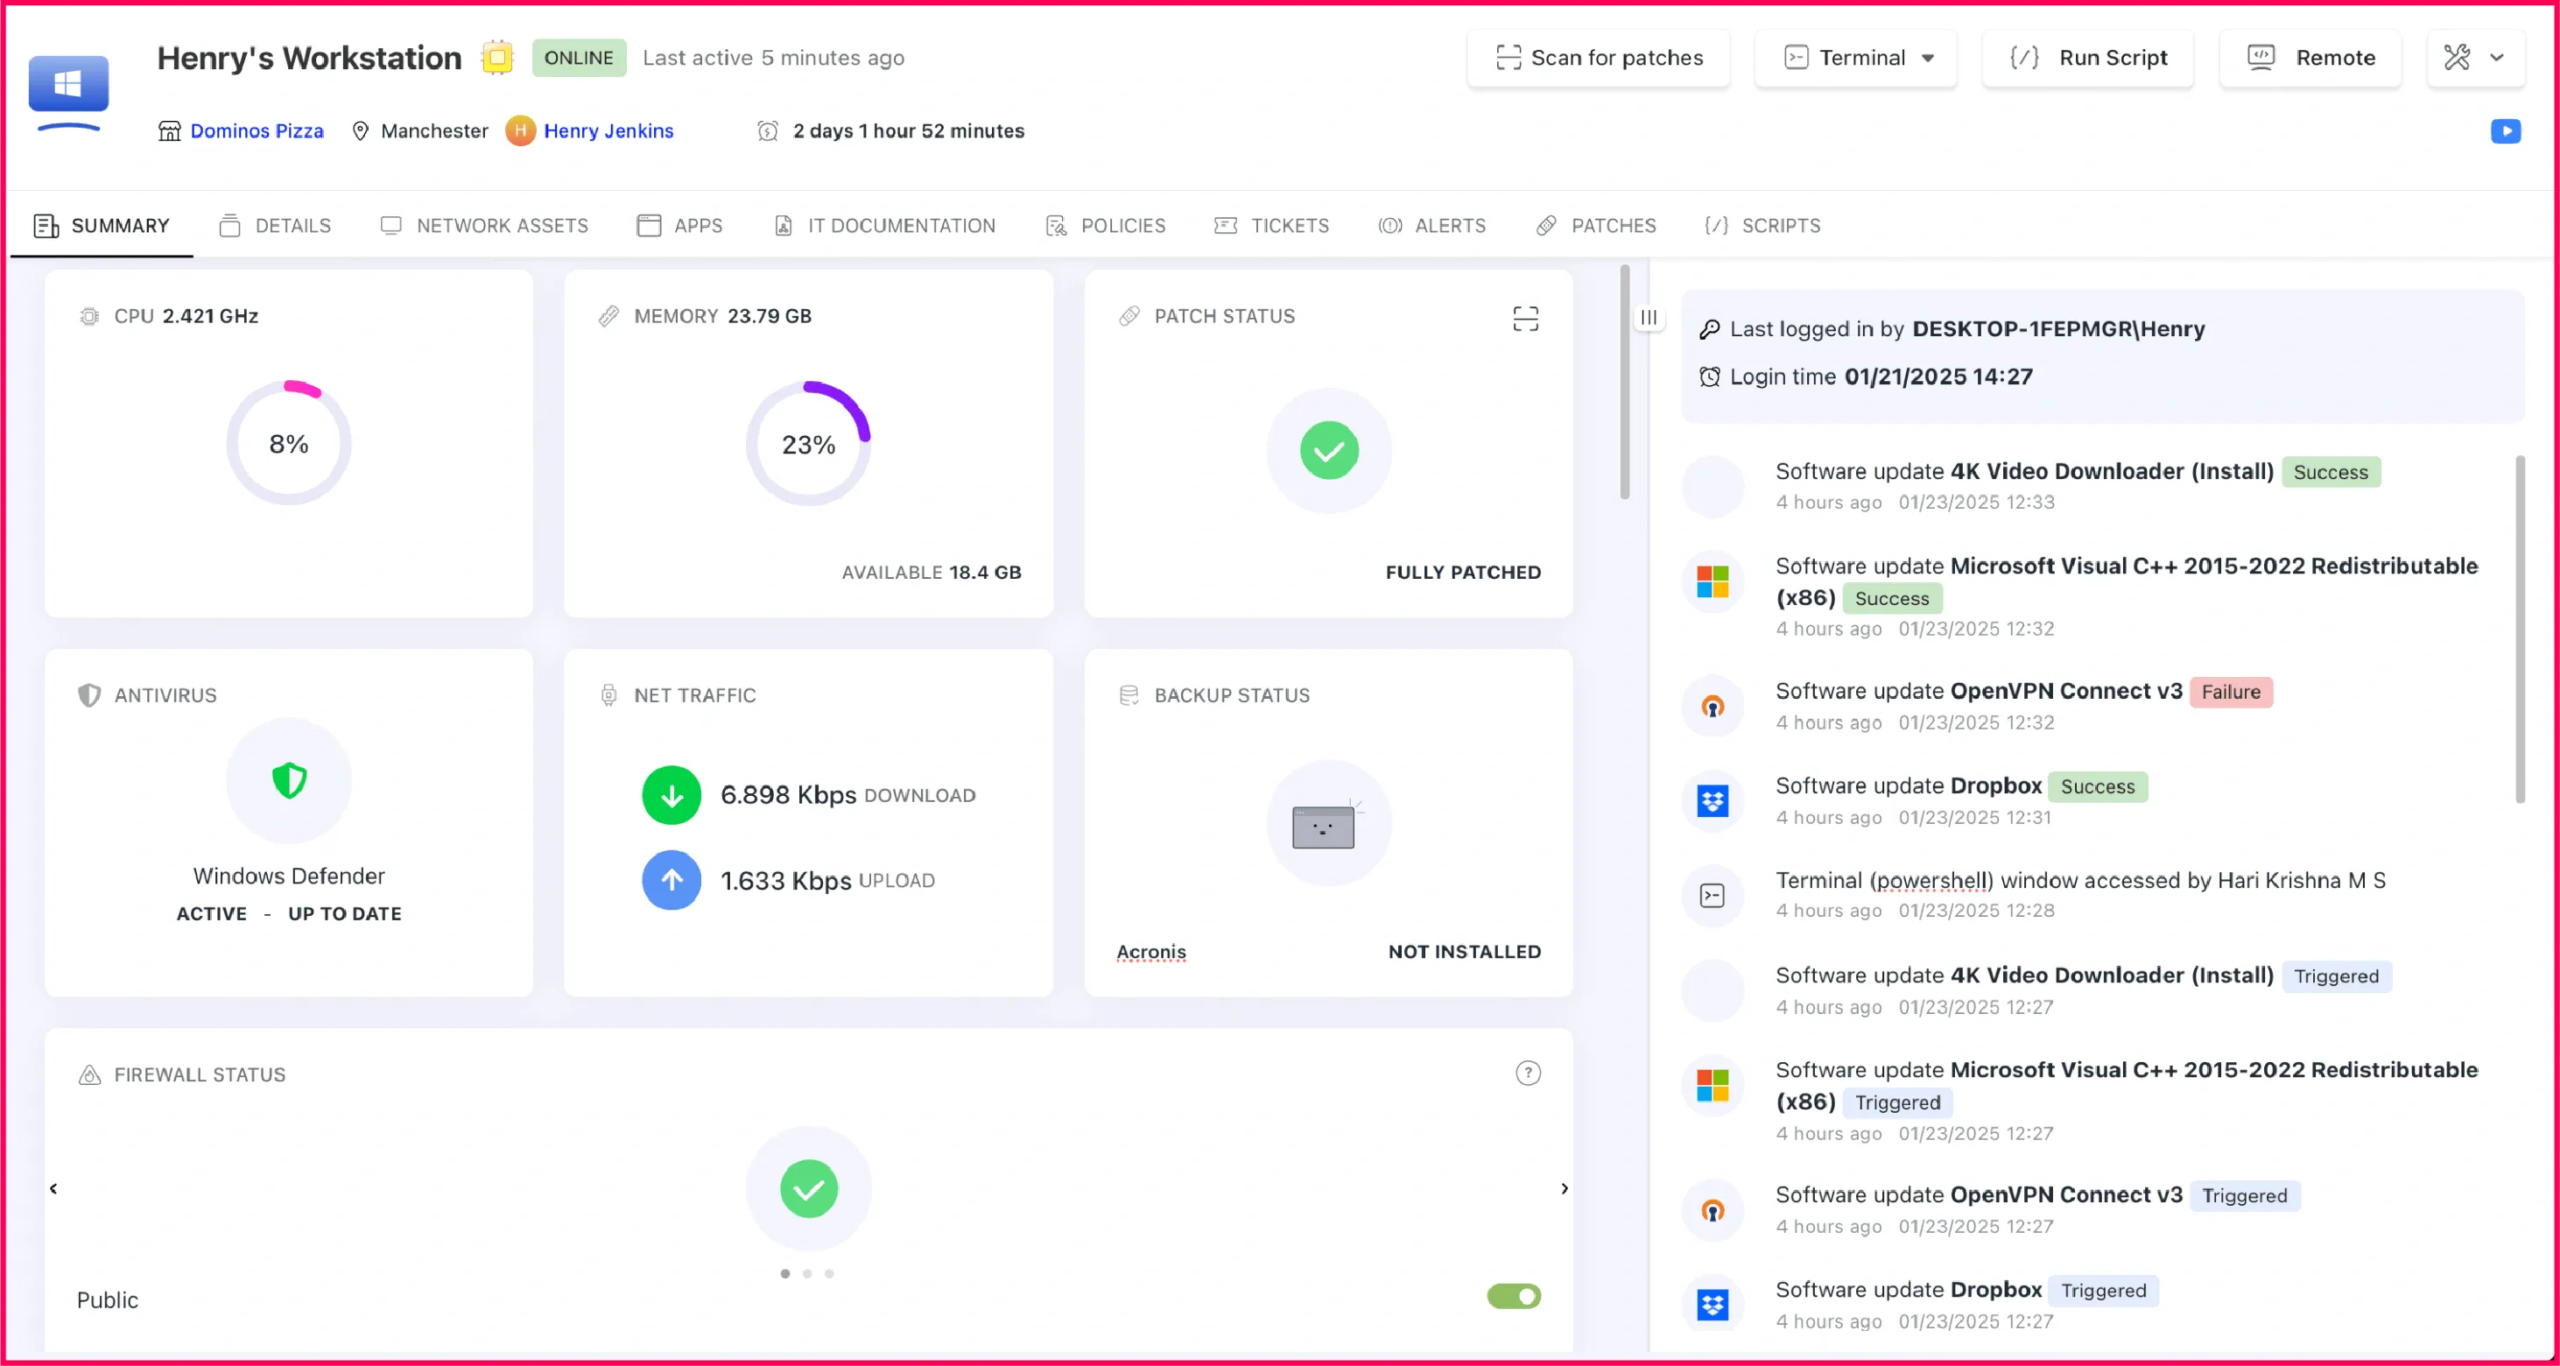
Task: Open the Remote access tool
Action: click(2310, 58)
